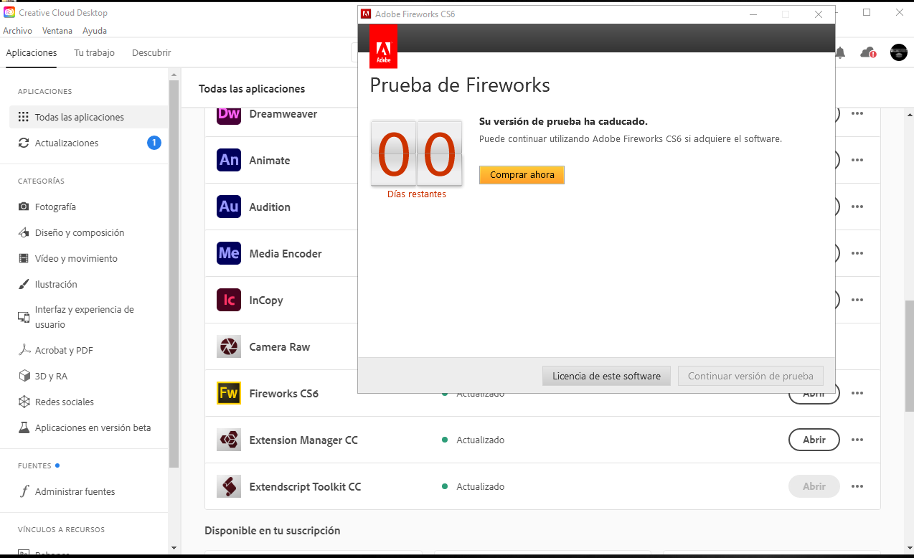Open the user profile avatar
The image size is (914, 558).
tap(899, 52)
